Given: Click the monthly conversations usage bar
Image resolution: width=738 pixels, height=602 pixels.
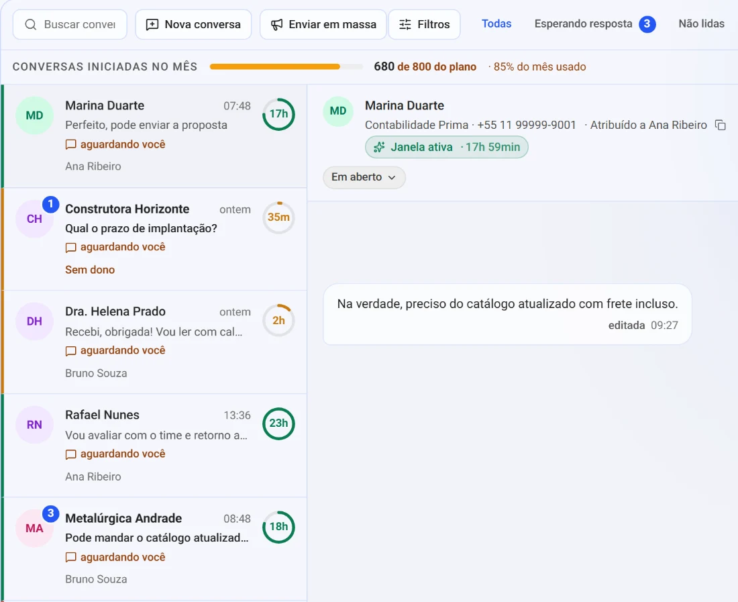Looking at the screenshot, I should pyautogui.click(x=286, y=67).
